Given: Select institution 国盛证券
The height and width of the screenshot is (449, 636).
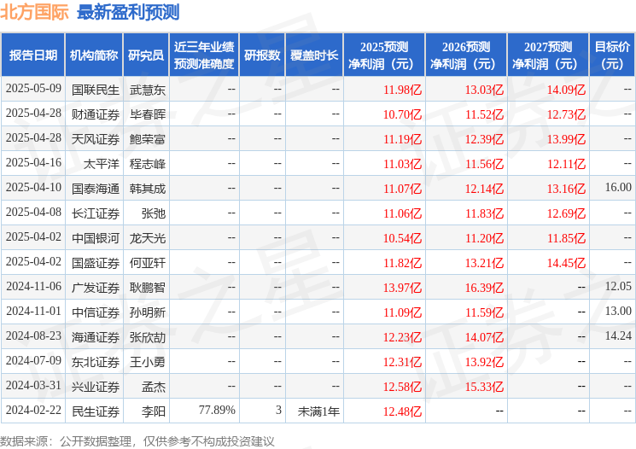Looking at the screenshot, I should 96,263.
